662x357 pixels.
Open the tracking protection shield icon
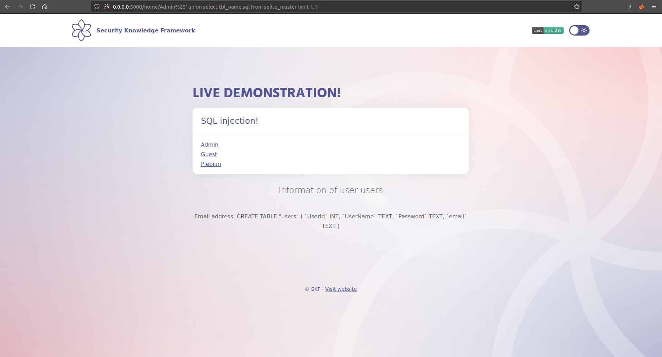[x=97, y=7]
